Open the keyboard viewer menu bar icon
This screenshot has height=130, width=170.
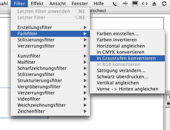tap(135, 4)
